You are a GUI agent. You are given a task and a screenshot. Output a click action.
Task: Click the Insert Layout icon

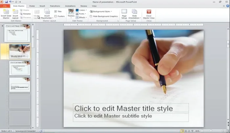[15, 13]
